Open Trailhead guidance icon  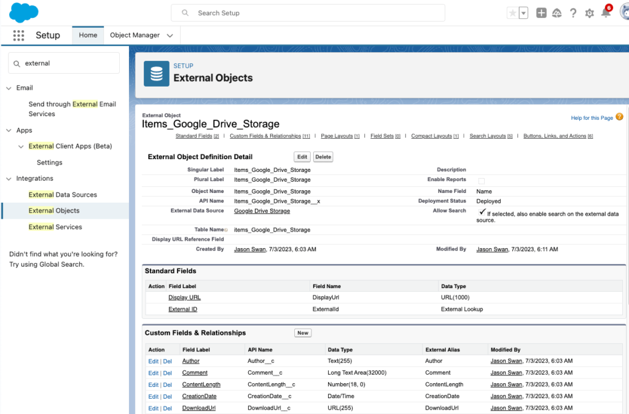(557, 13)
